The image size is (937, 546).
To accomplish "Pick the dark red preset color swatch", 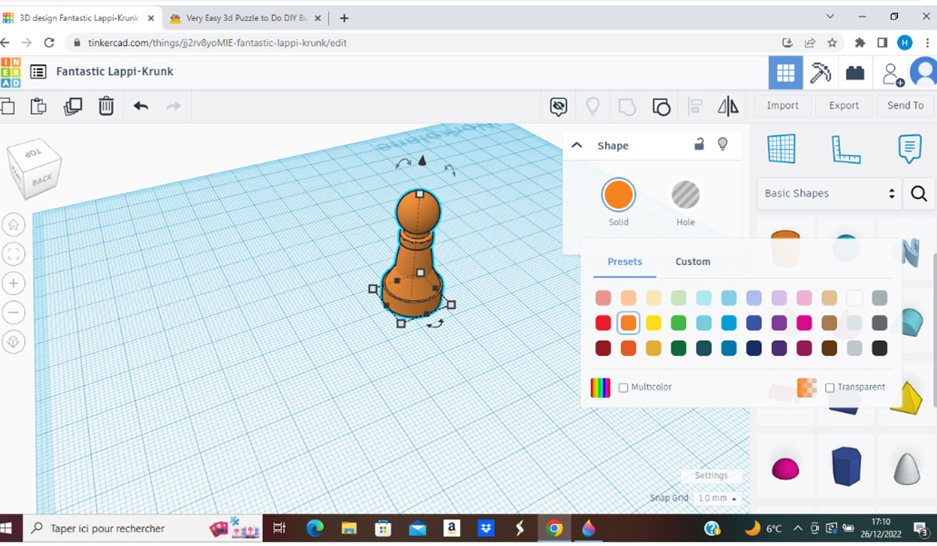I will tap(603, 348).
